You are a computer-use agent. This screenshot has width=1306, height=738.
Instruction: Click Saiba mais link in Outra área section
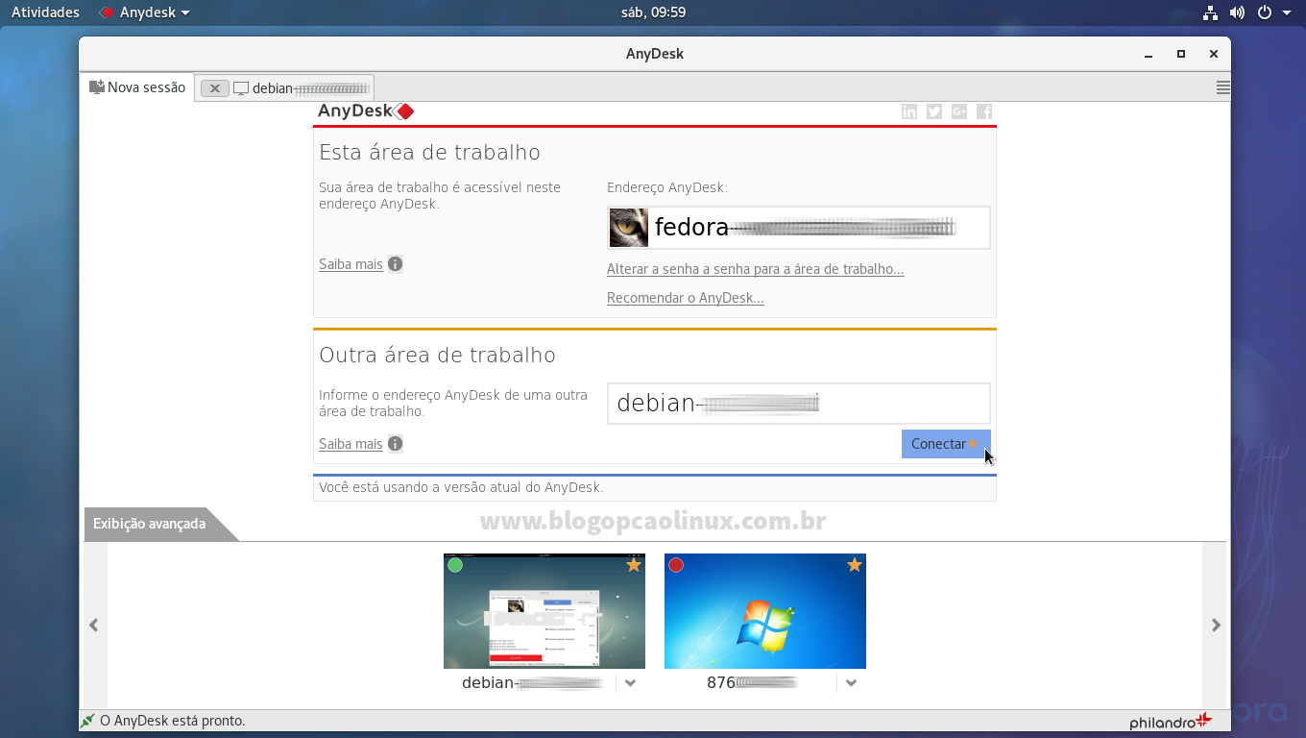pos(351,444)
